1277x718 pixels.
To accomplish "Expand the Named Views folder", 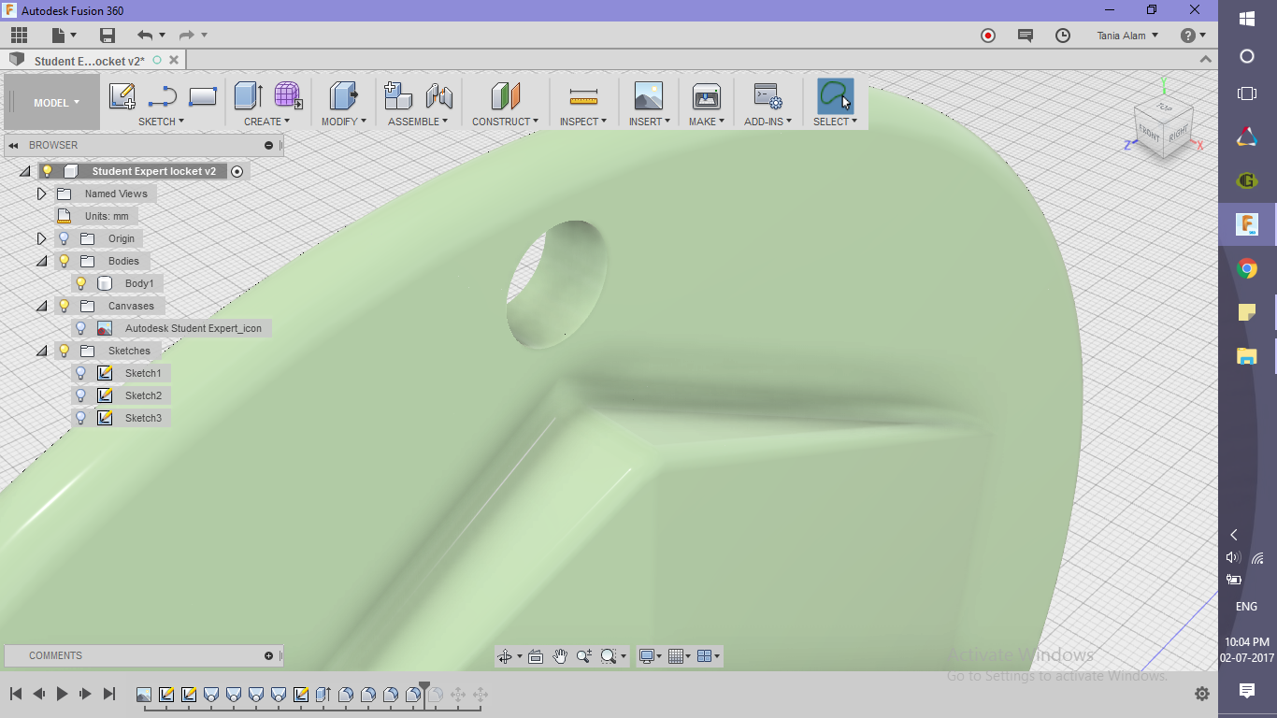I will 41,194.
